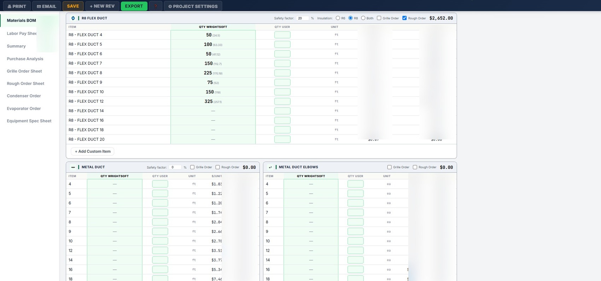Click Qty User field for Metal Duct size 6
The height and width of the screenshot is (281, 601).
coord(160,203)
